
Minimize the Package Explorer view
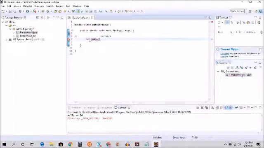coord(58,17)
